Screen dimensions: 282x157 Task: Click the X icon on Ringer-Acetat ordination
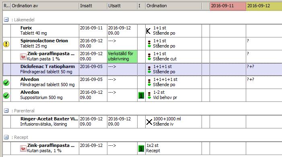149,122
